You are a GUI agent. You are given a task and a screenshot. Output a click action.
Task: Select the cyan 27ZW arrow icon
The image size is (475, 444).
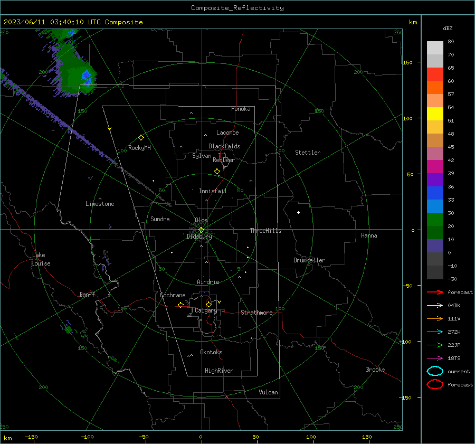(x=435, y=332)
